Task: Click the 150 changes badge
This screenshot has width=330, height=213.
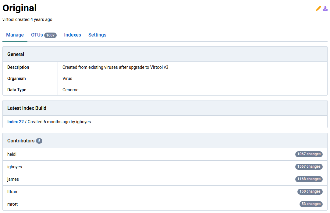Action: point(310,192)
